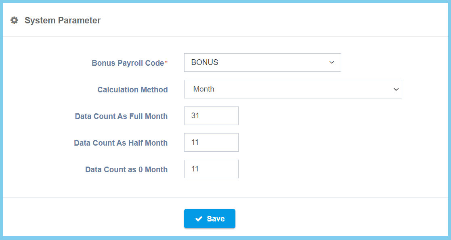Click the checkmark icon on Save button
This screenshot has width=451, height=240.
point(199,219)
